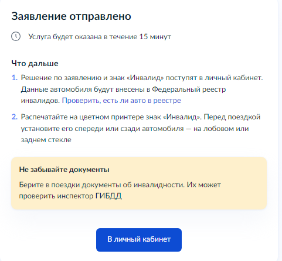Click the «Заявление отправлено» heading
The height and width of the screenshot is (261, 282).
pos(71,16)
